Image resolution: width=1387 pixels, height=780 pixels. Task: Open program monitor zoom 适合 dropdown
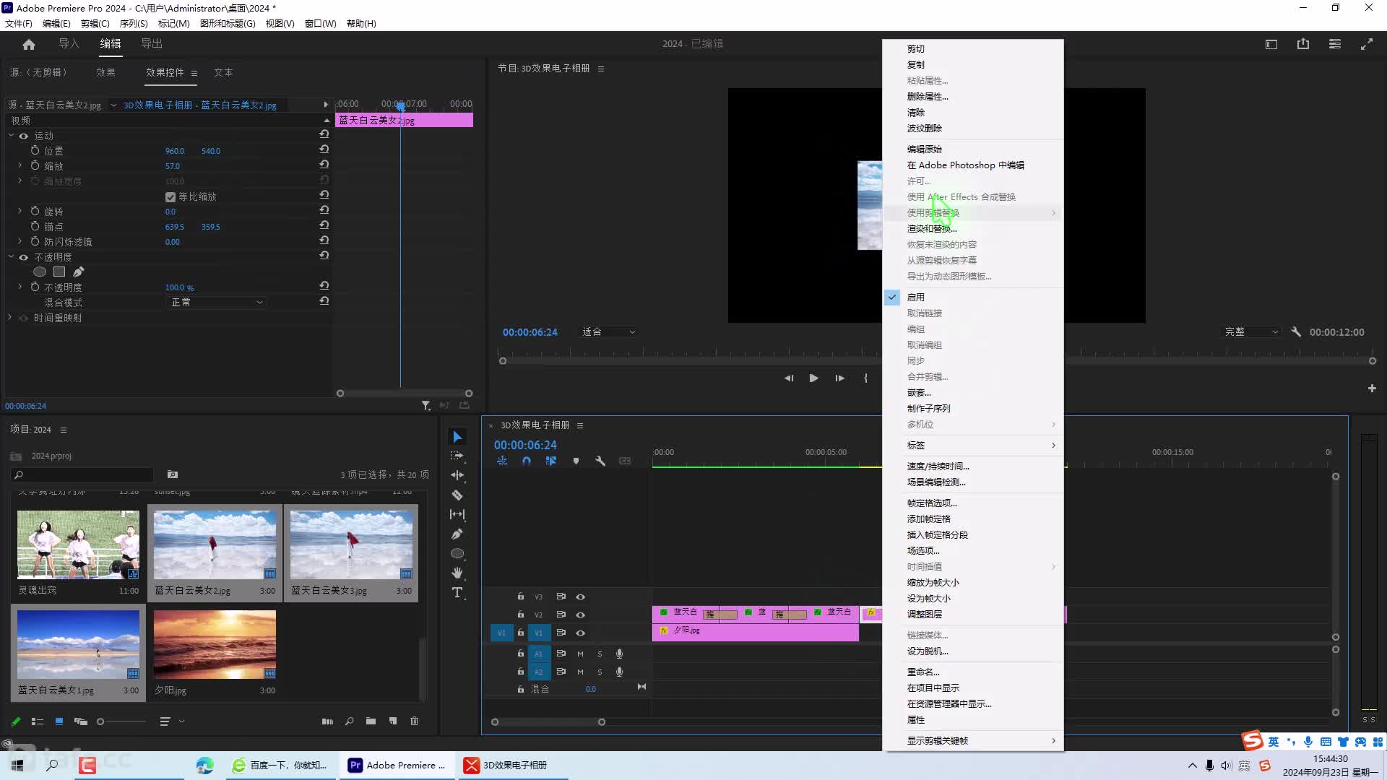click(x=608, y=331)
